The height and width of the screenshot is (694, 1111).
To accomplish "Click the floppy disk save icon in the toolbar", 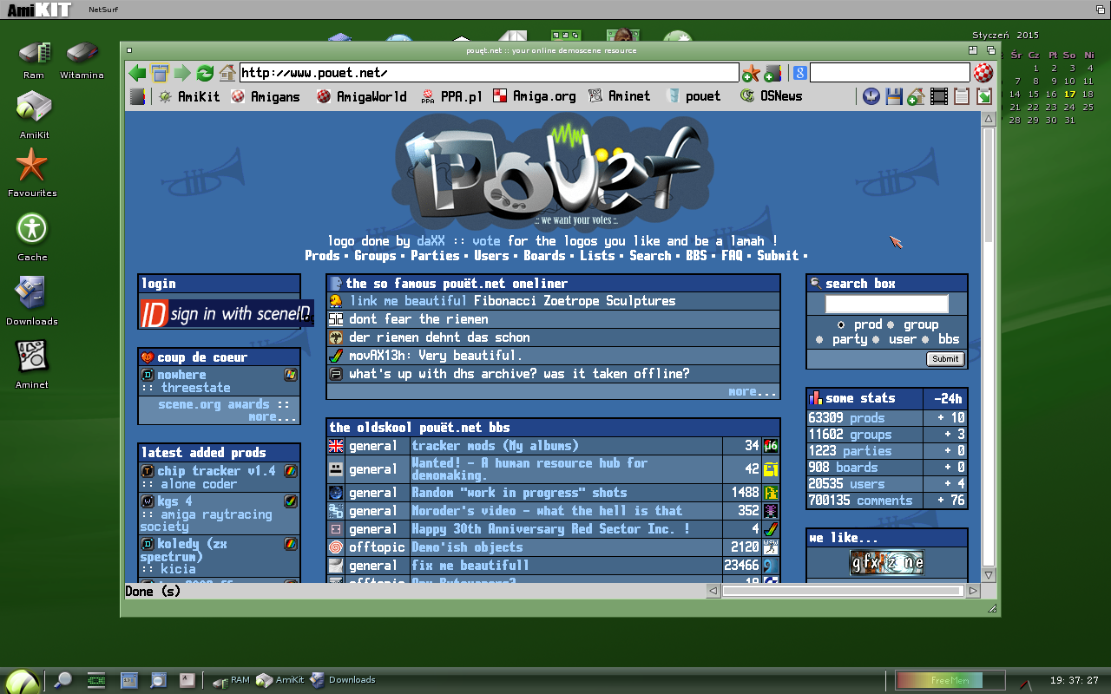I will coord(894,96).
